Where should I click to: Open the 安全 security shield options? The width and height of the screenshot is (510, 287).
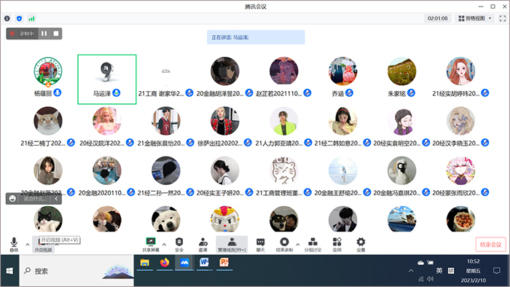pos(179,245)
